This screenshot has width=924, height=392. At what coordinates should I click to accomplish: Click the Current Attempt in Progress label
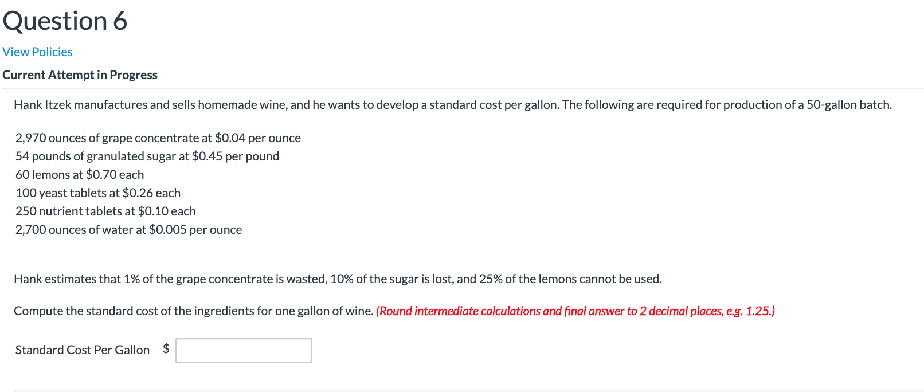coord(80,75)
